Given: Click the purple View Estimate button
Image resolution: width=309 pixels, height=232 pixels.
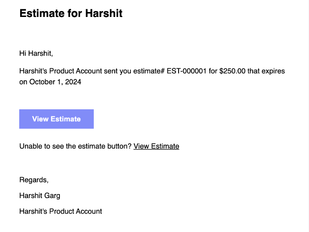Looking at the screenshot, I should pyautogui.click(x=56, y=119).
